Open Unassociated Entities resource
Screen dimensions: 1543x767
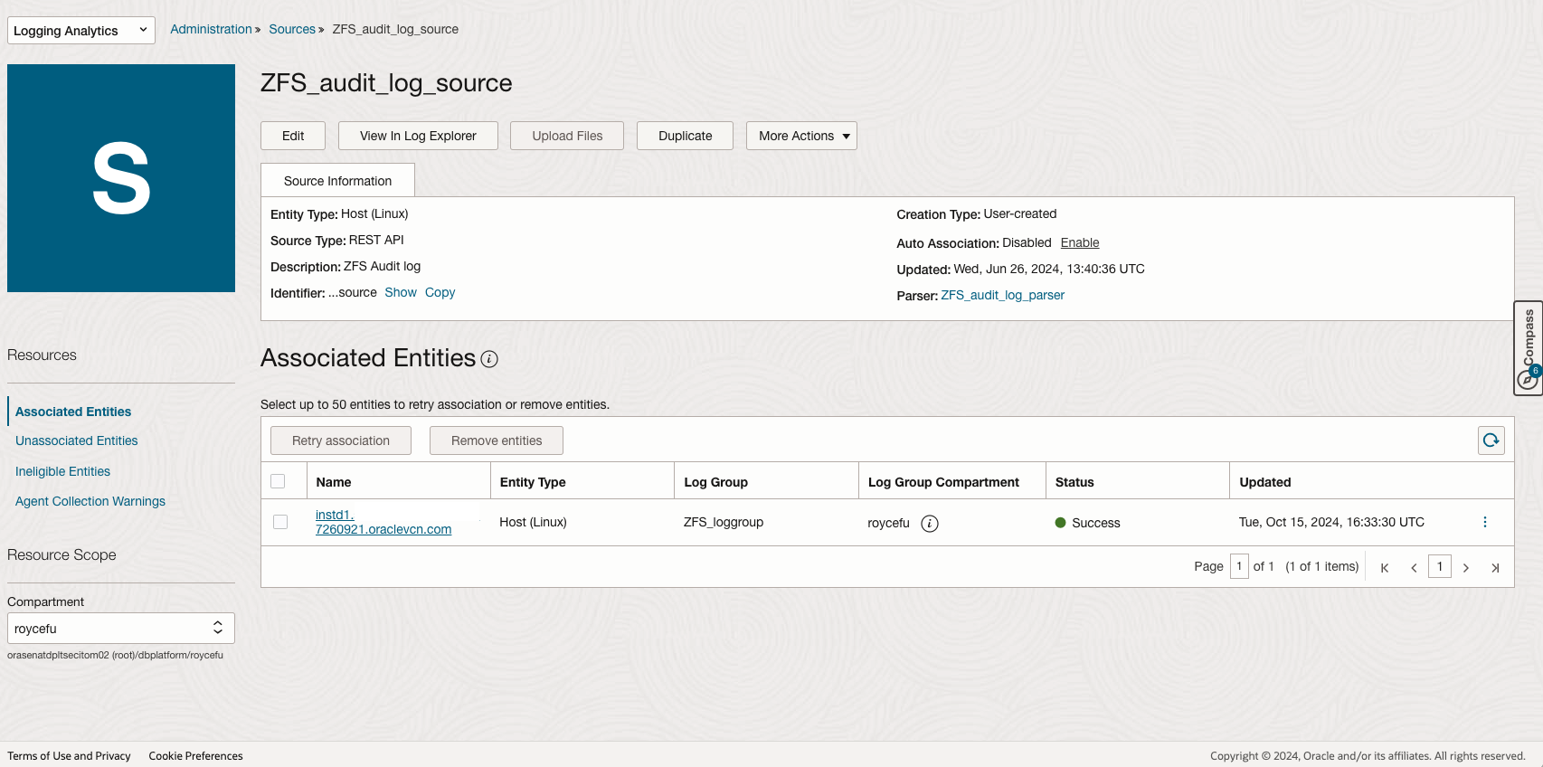[x=77, y=440]
